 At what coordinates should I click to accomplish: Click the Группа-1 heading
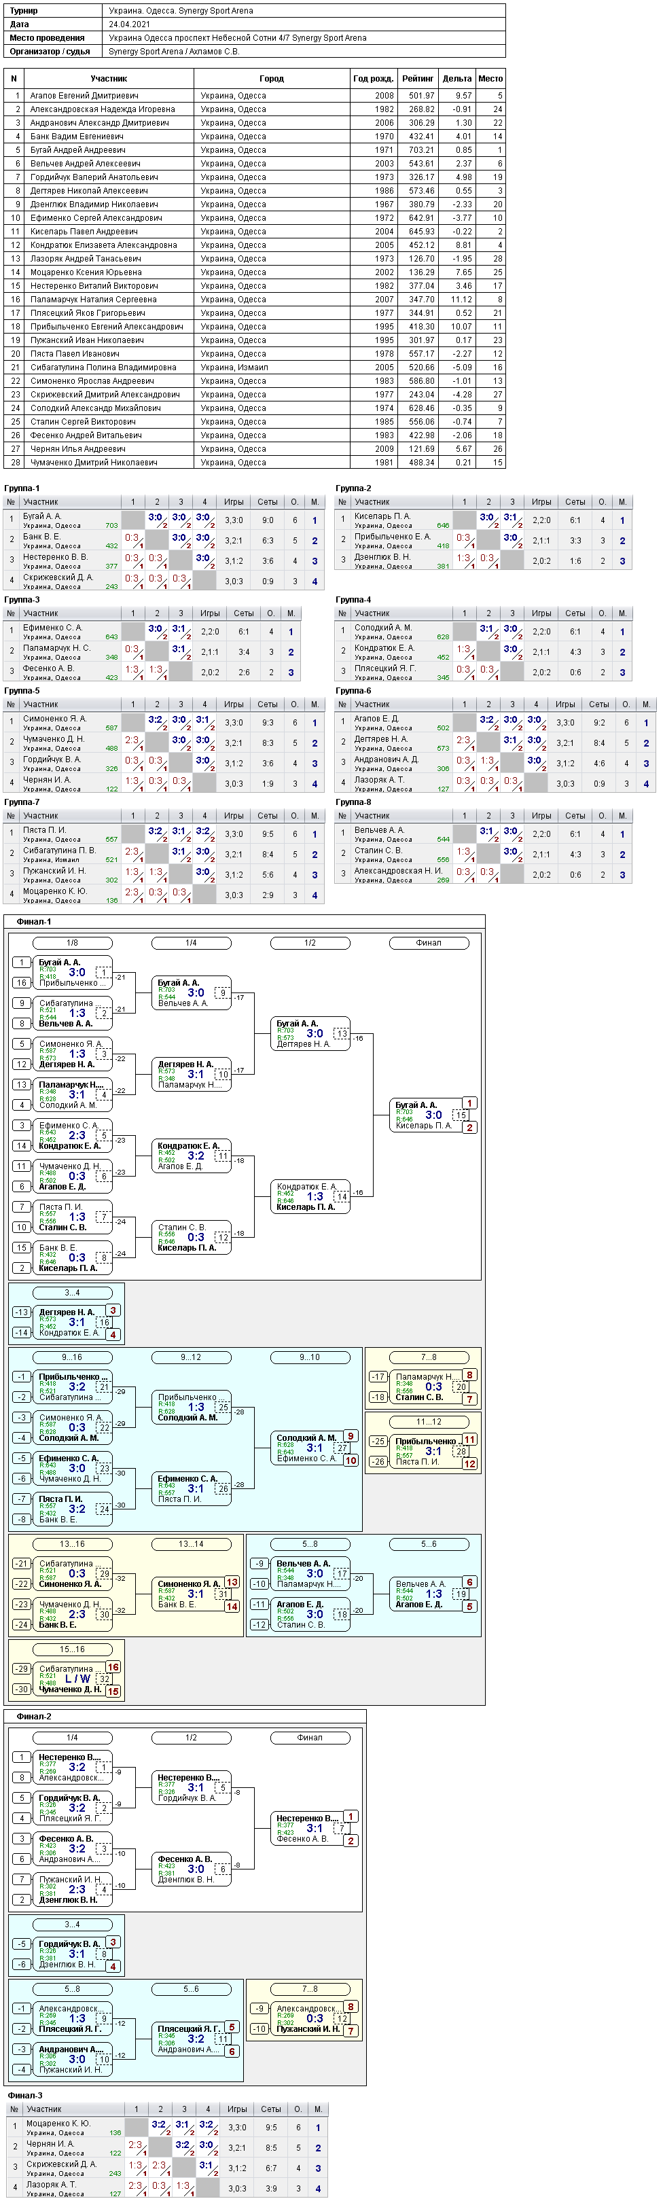21,488
